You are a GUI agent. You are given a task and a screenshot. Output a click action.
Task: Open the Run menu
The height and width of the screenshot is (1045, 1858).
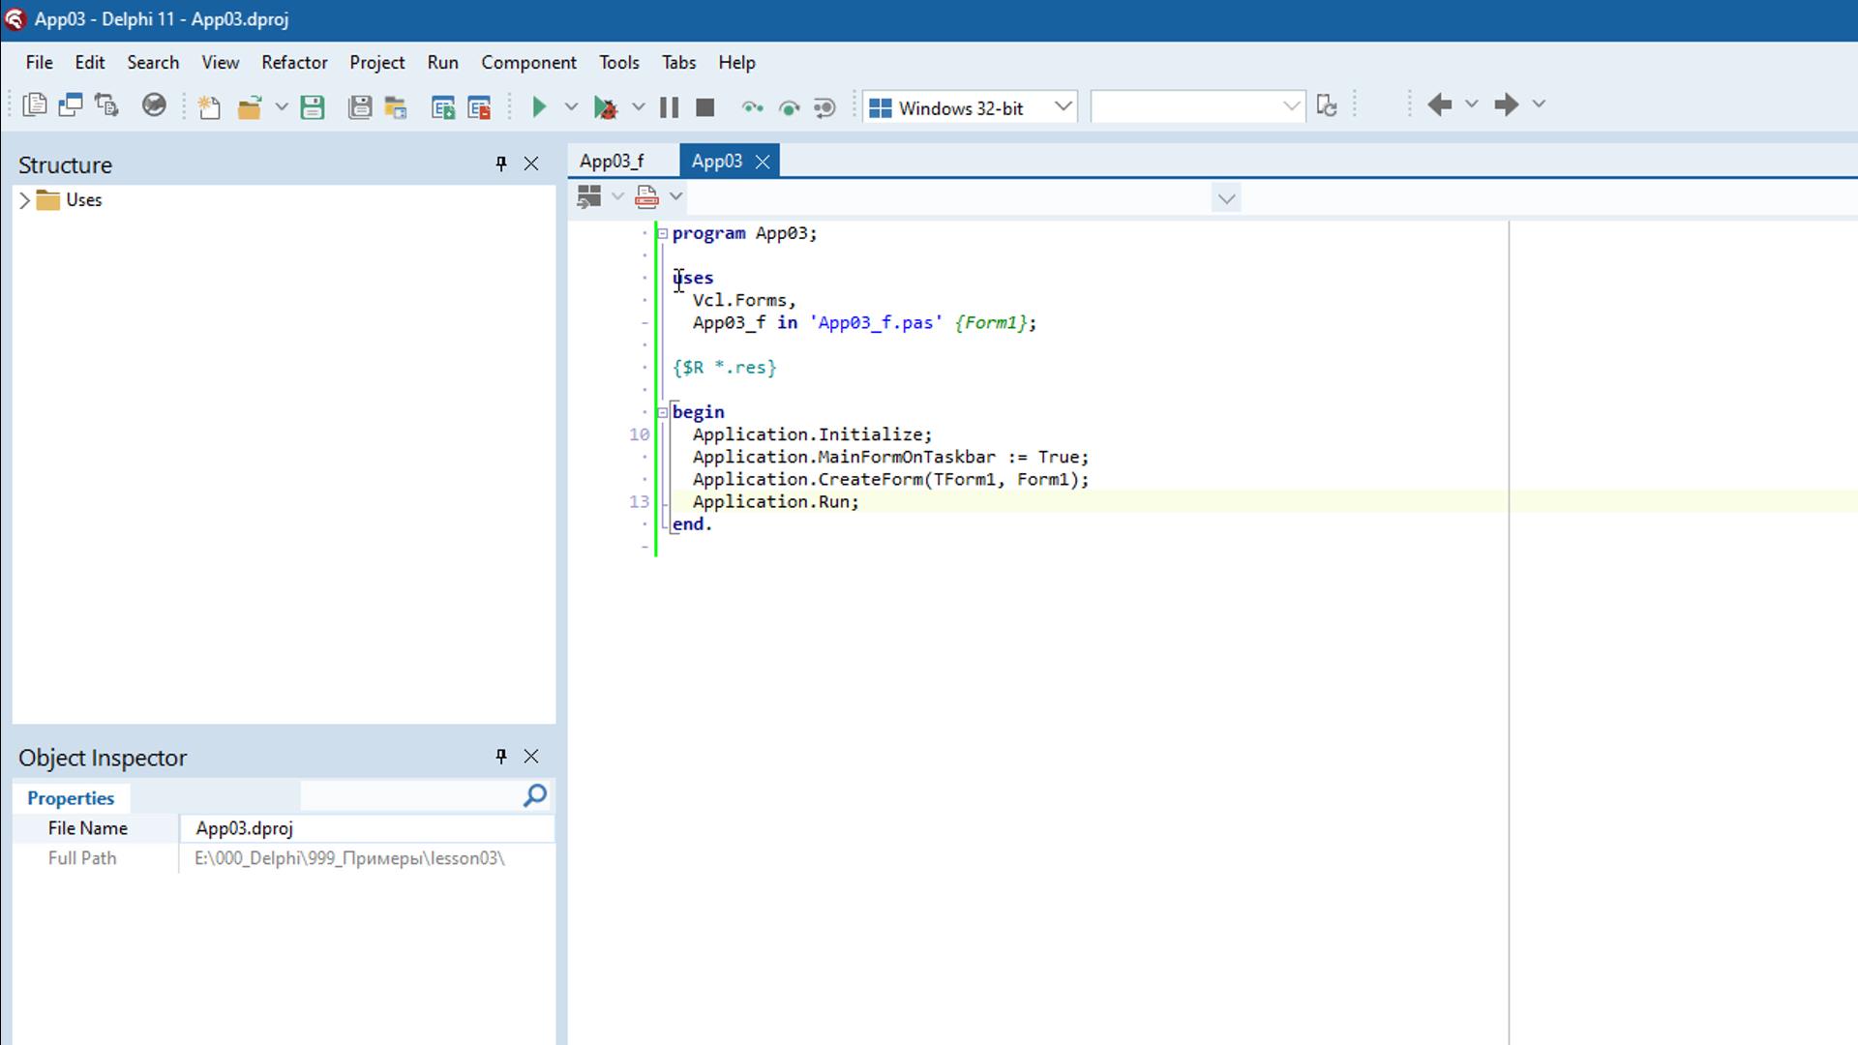pyautogui.click(x=441, y=61)
